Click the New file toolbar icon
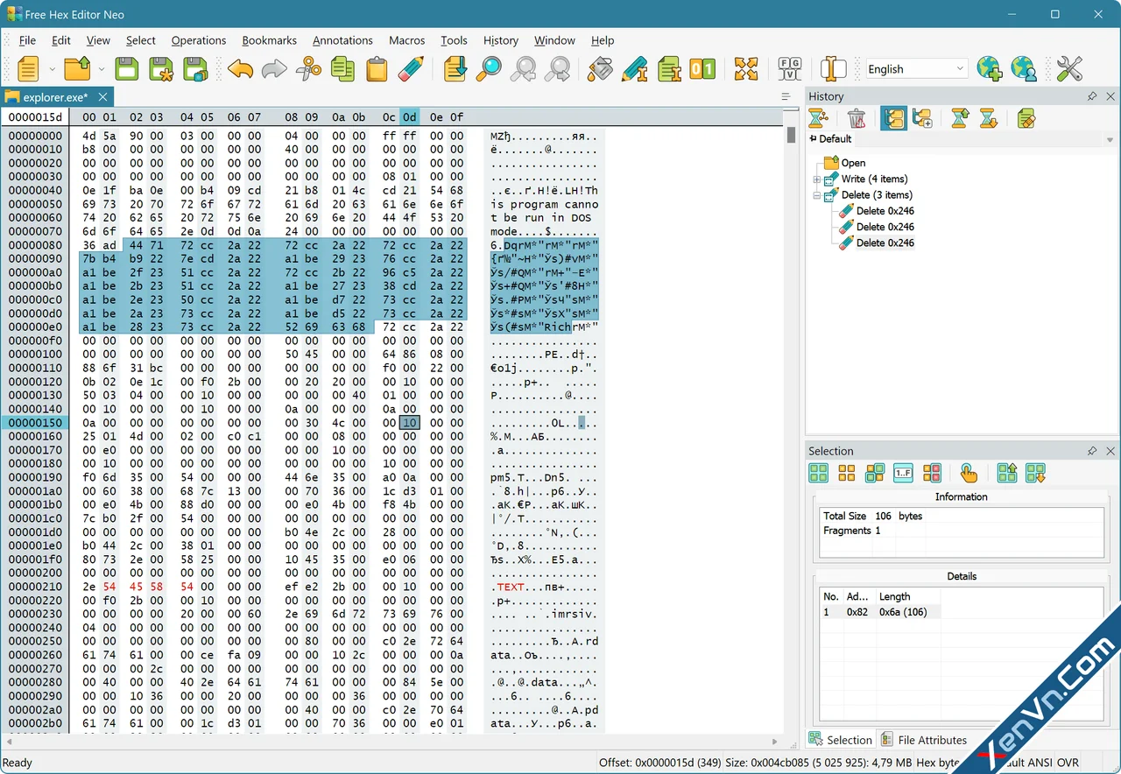Viewport: 1121px width, 774px height. tap(28, 68)
